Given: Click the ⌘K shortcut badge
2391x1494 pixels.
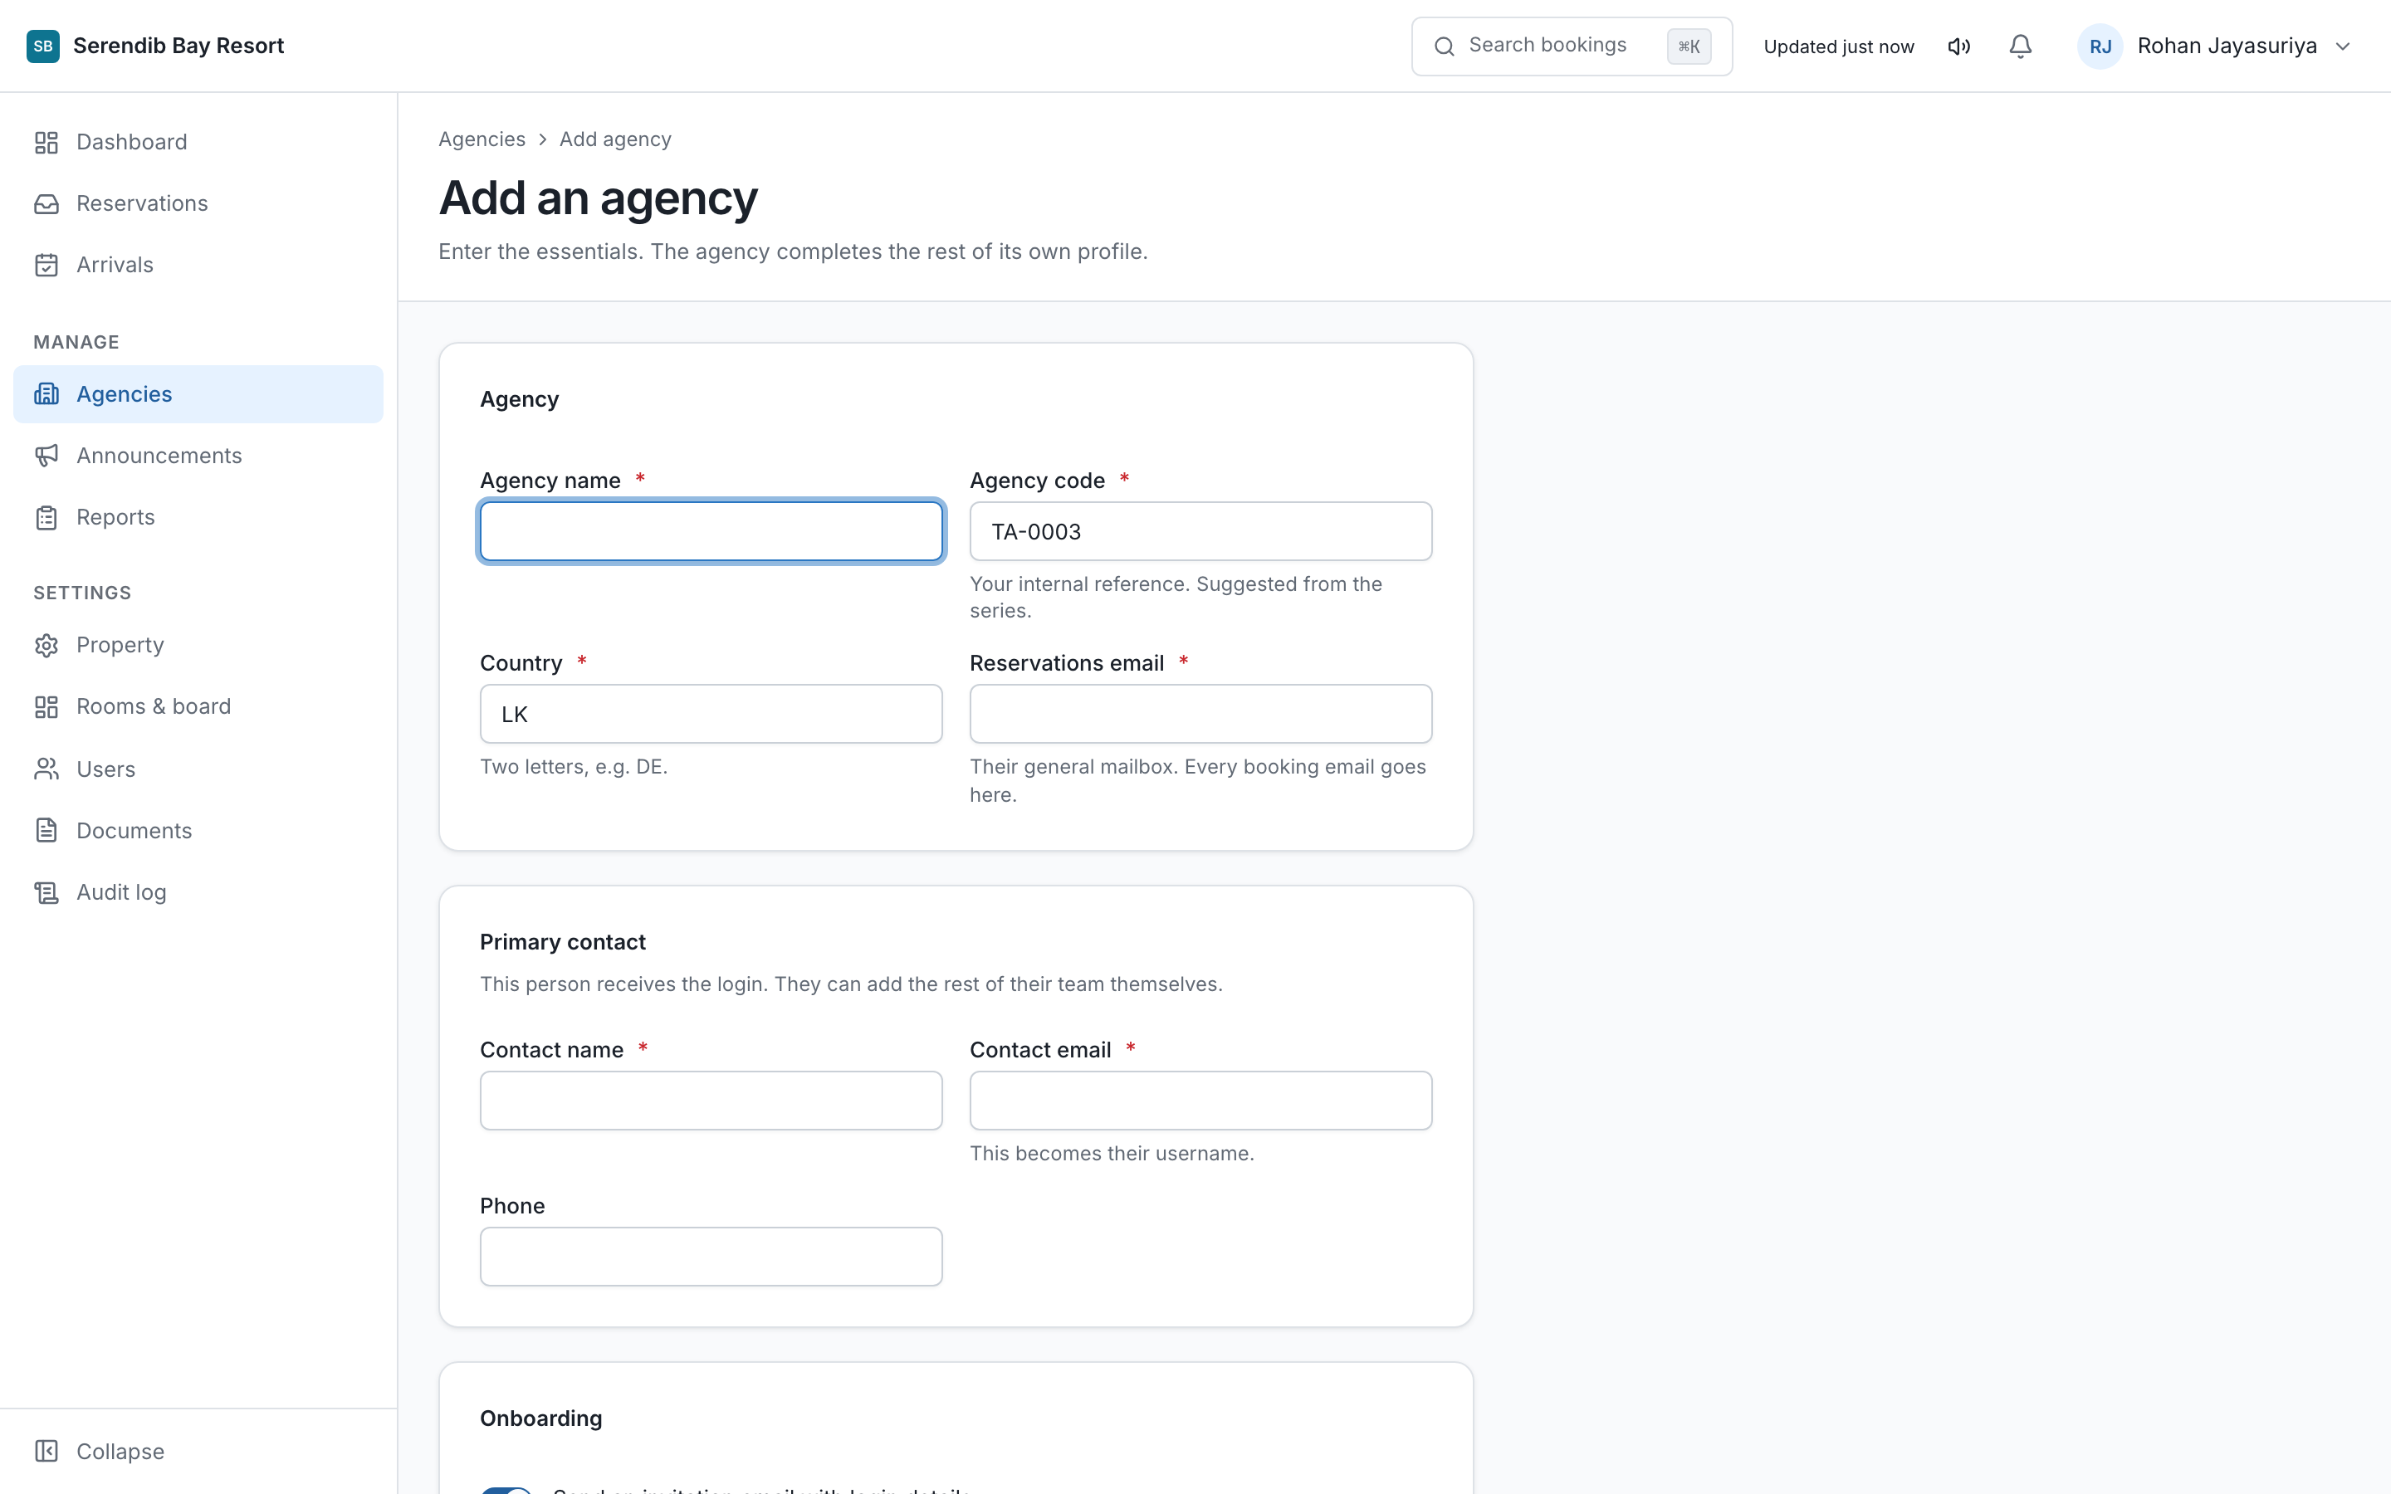Looking at the screenshot, I should [x=1689, y=46].
